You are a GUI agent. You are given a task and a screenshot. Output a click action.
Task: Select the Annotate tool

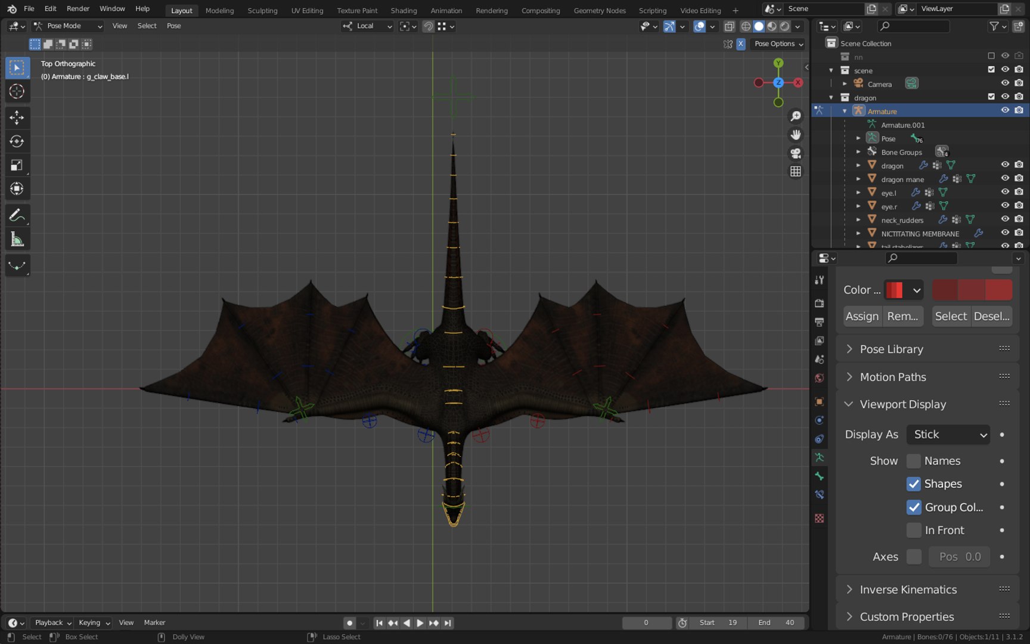(x=17, y=215)
